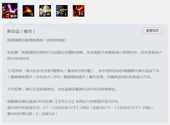Click the 12号规格 description paragraph
Viewport: 170px width, 125px height.
[83, 74]
